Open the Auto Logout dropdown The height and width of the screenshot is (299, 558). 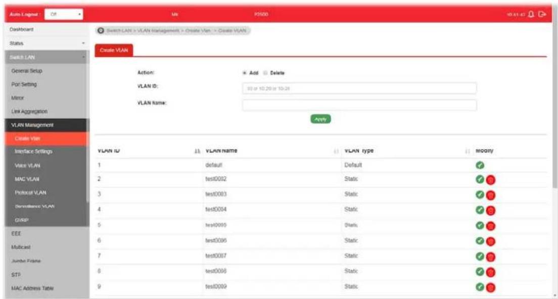[64, 14]
